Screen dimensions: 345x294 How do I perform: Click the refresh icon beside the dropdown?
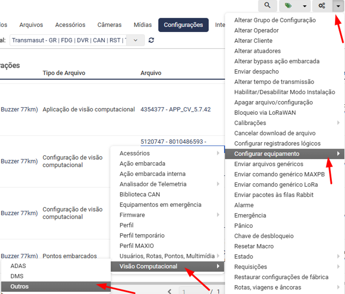coord(151,40)
